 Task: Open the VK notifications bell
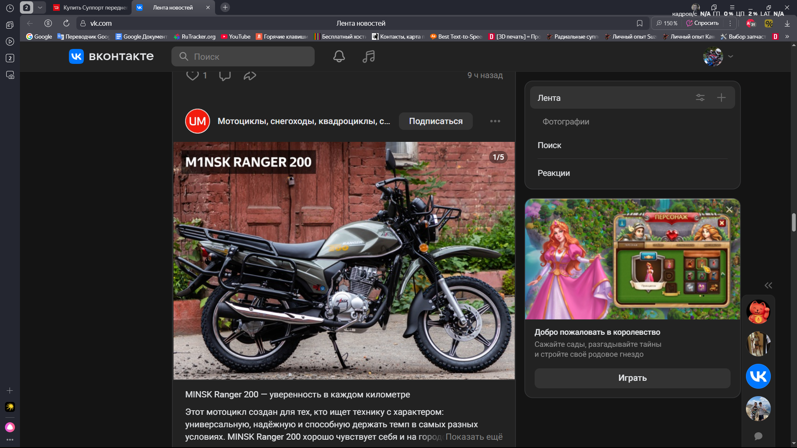tap(339, 56)
